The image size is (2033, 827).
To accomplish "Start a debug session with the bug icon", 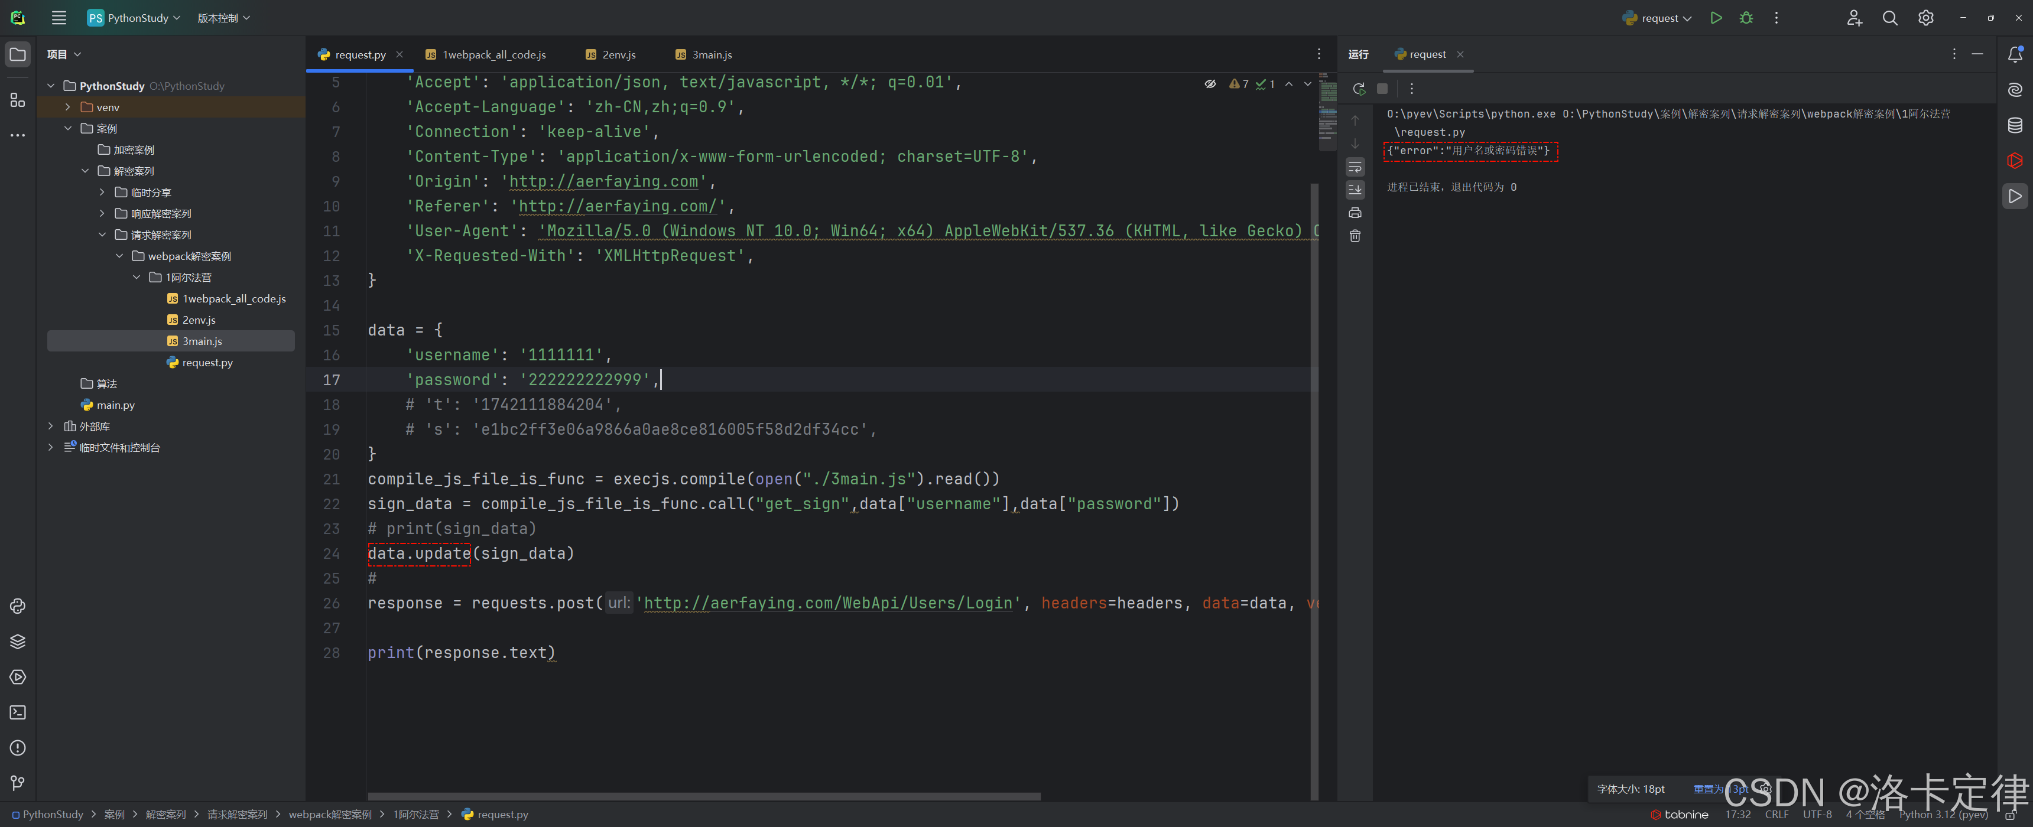I will (1746, 17).
